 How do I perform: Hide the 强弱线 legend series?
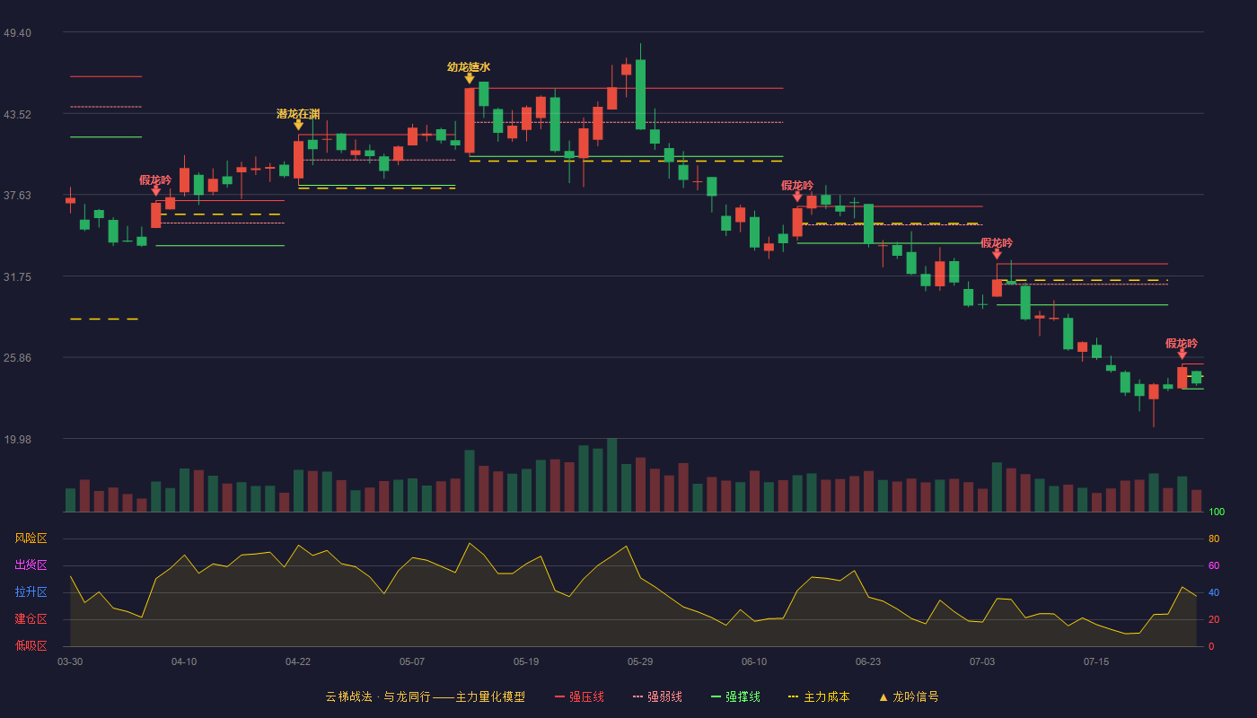pyautogui.click(x=657, y=696)
